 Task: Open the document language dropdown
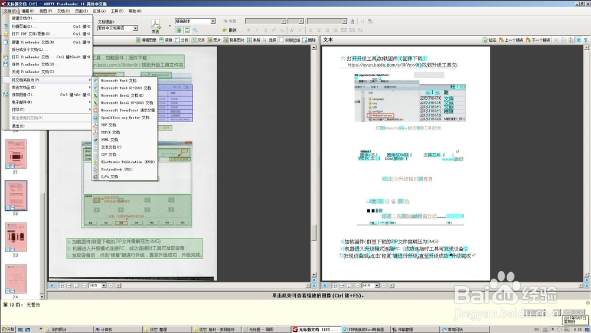tap(135, 28)
